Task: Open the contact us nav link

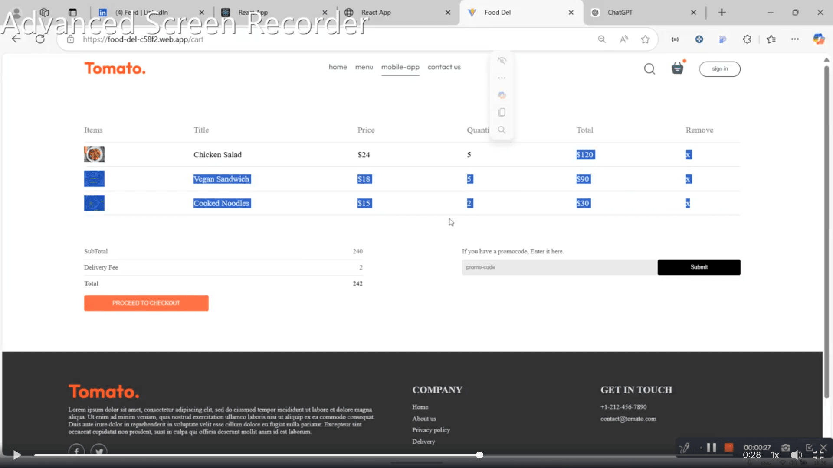Action: (x=444, y=67)
